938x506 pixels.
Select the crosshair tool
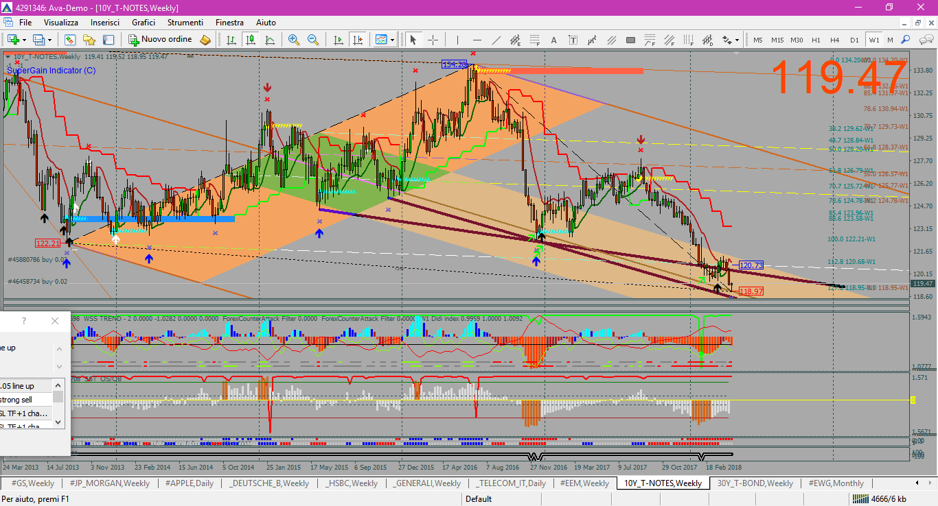click(433, 40)
